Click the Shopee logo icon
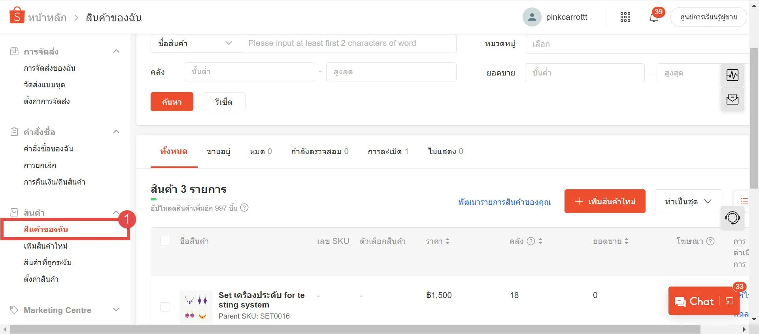This screenshot has width=759, height=334. [17, 16]
